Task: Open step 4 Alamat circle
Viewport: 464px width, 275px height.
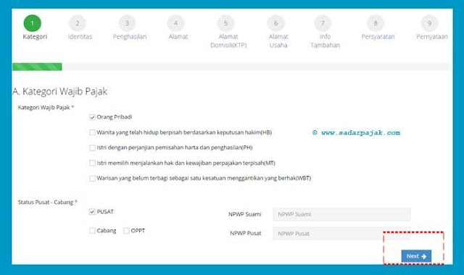Action: click(175, 23)
